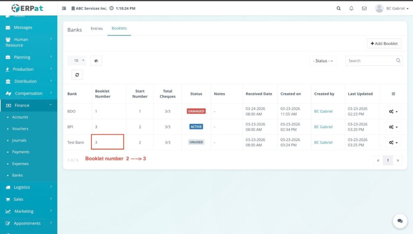Open page size dropdown showing 10
413x234 pixels.
pos(77,61)
